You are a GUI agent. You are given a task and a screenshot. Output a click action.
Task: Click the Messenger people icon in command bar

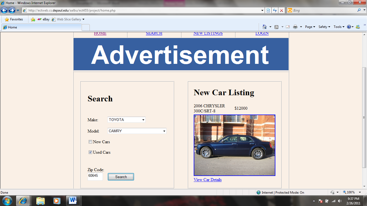point(358,27)
